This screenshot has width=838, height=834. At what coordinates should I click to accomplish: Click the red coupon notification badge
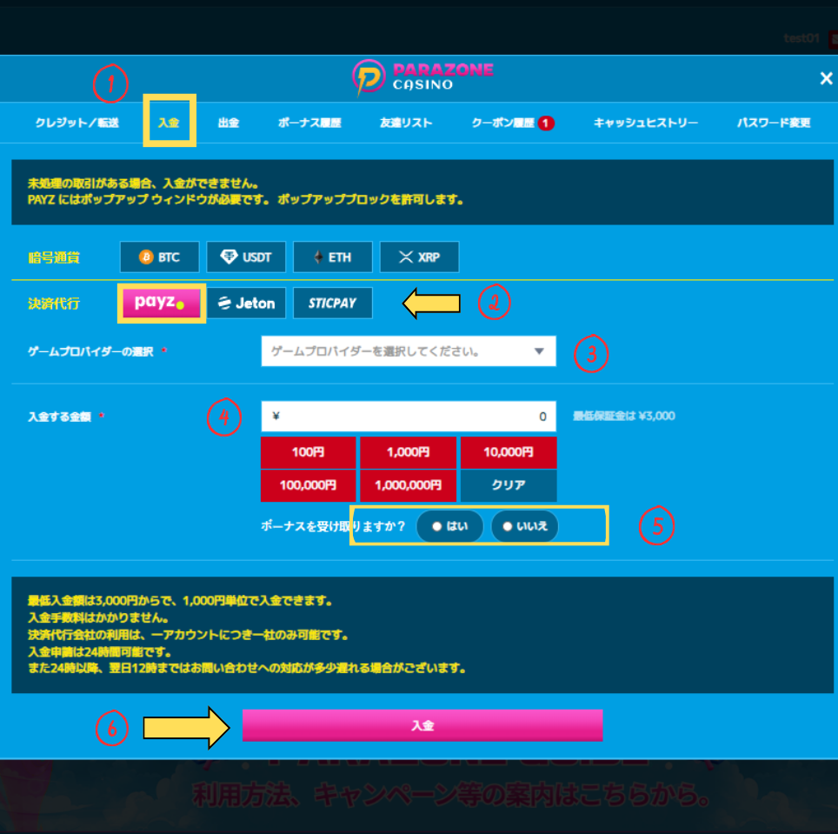click(x=546, y=123)
